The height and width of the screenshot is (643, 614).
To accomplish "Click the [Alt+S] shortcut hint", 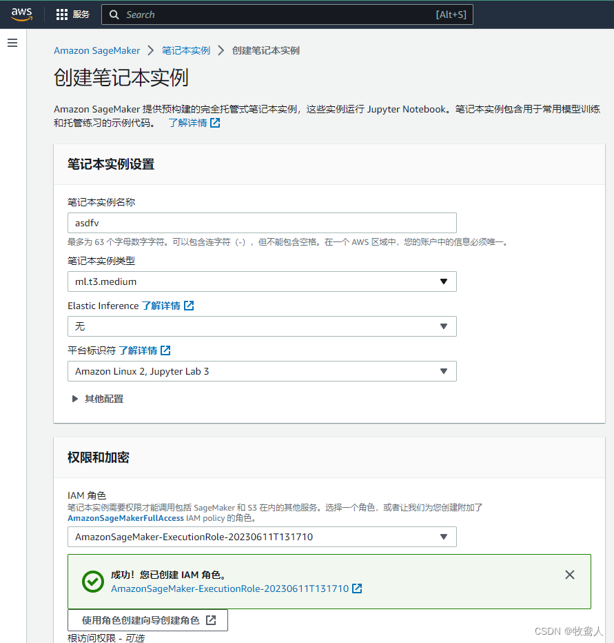I will tap(451, 14).
